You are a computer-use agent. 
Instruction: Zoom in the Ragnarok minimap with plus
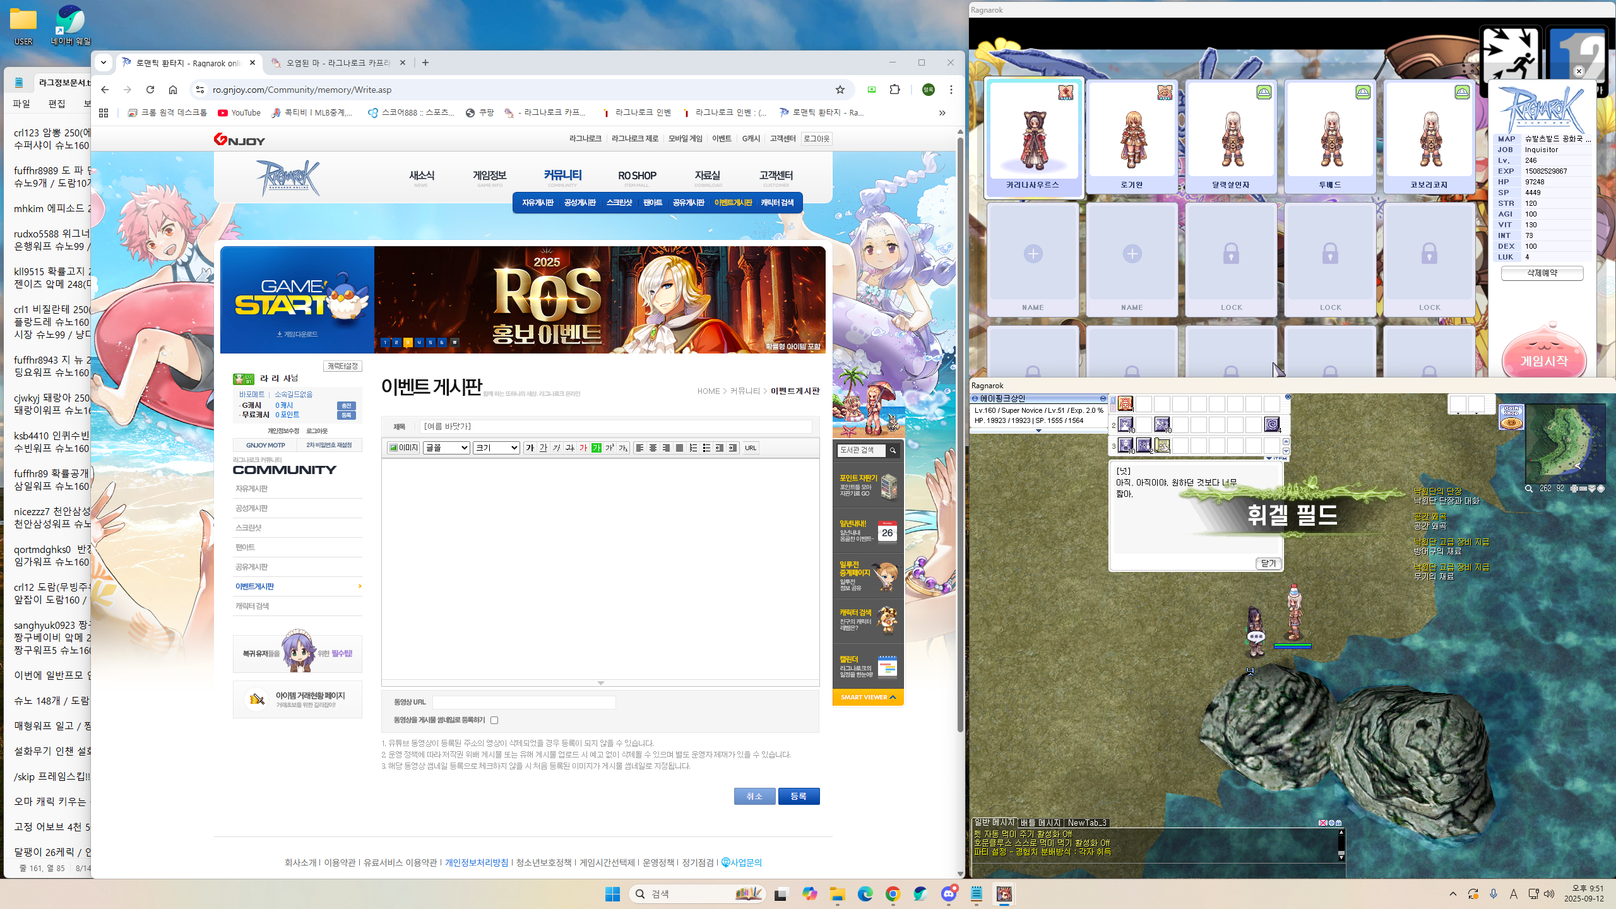click(x=1574, y=489)
